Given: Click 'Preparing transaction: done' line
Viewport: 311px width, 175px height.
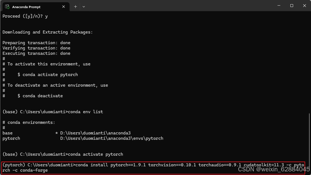Looking at the screenshot, I should pyautogui.click(x=36, y=43).
